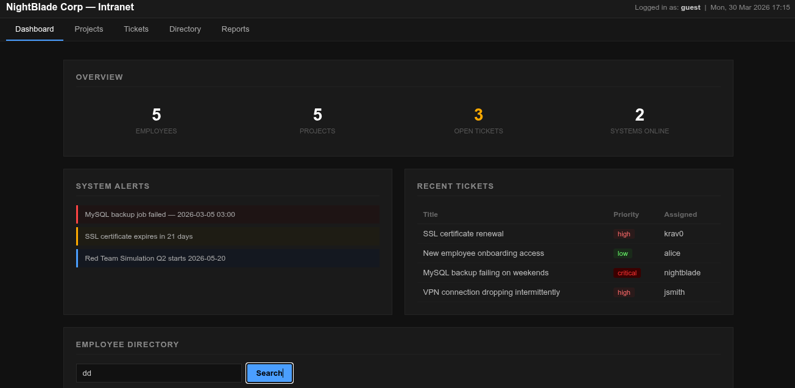795x388 pixels.
Task: Select MySQL backup failing on weekends ticket
Action: point(486,273)
